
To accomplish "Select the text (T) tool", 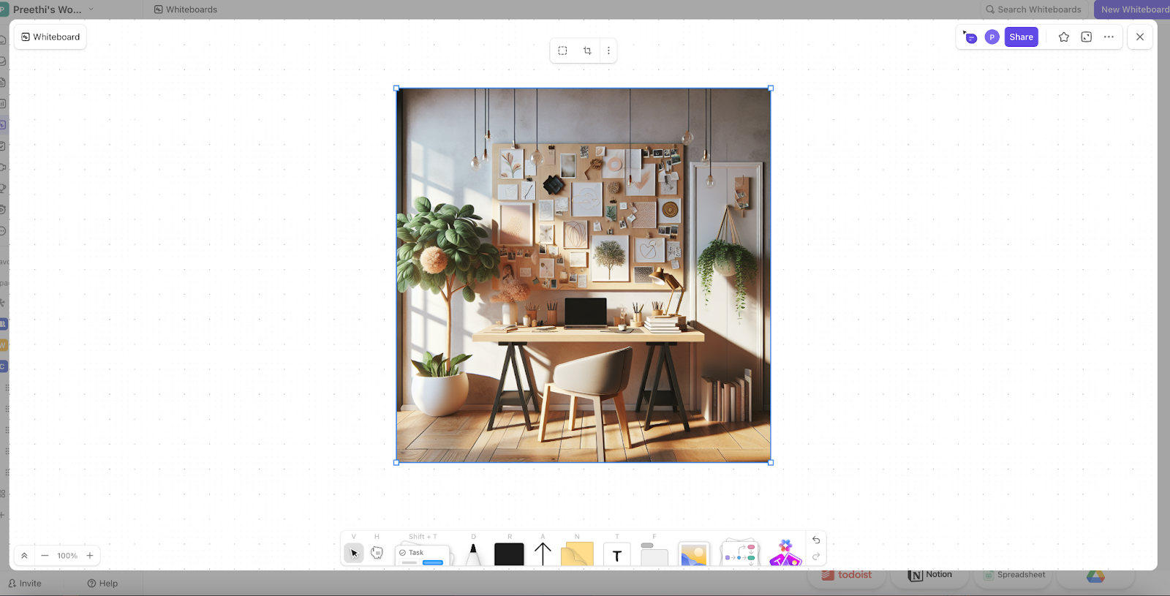I will [x=616, y=556].
